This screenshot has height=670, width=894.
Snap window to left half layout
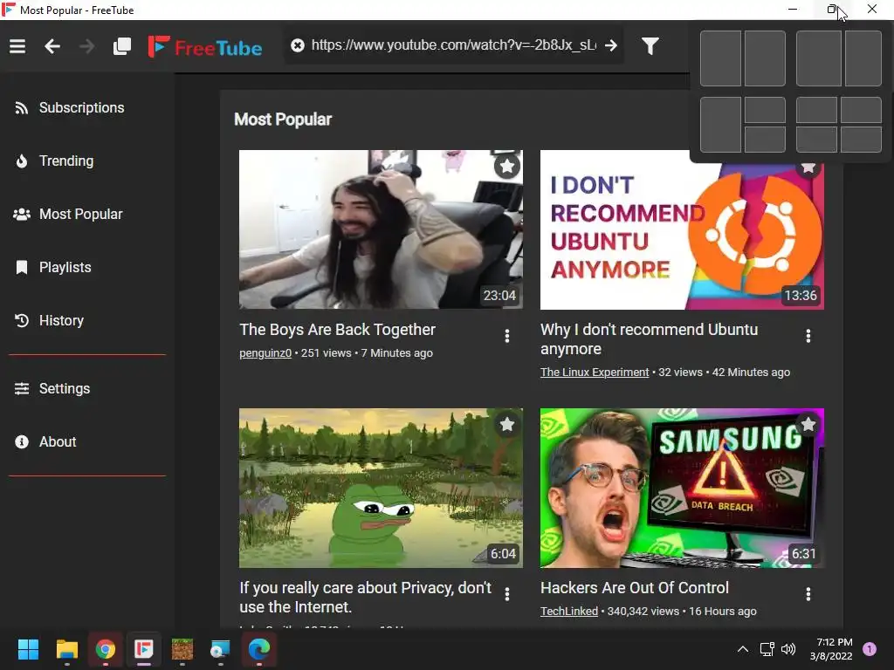(720, 58)
